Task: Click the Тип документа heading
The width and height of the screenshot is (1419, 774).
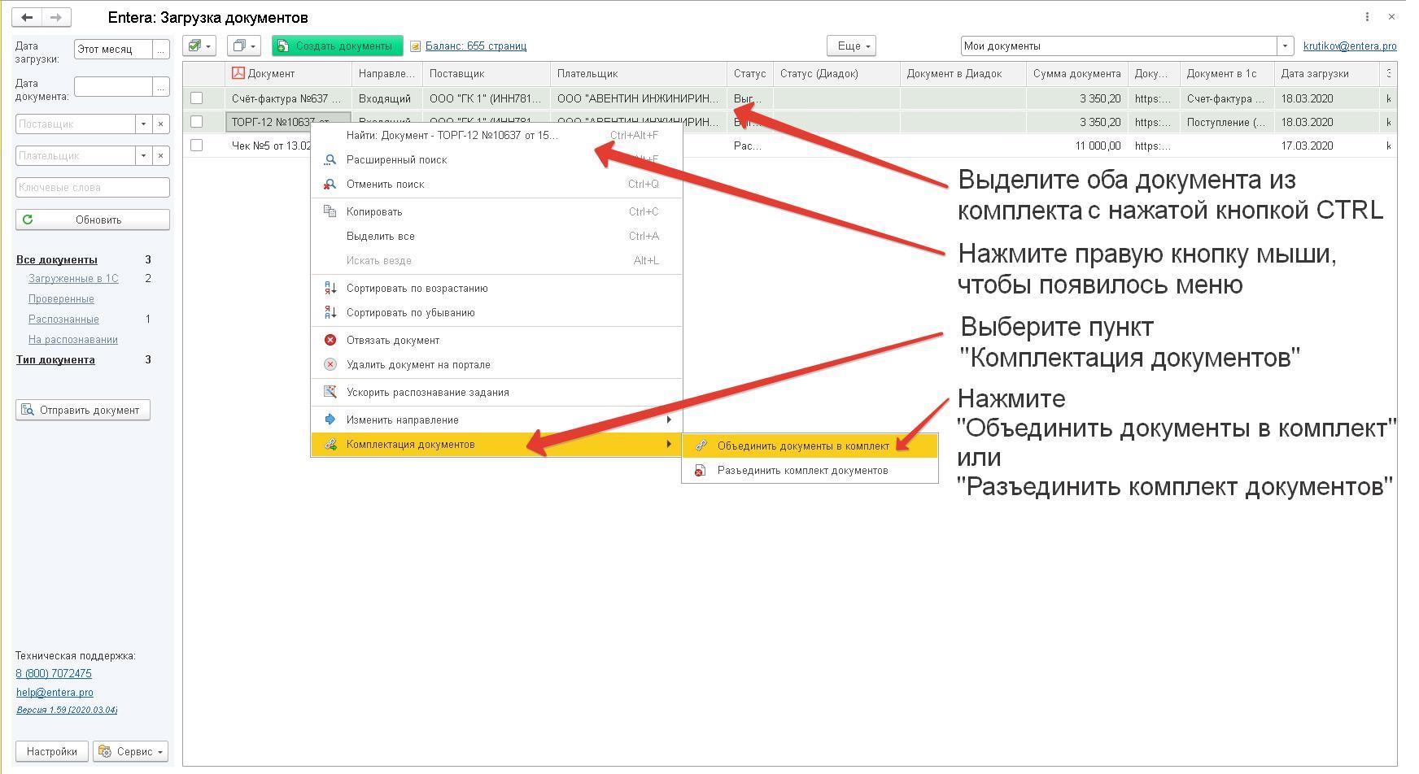Action: pyautogui.click(x=55, y=360)
